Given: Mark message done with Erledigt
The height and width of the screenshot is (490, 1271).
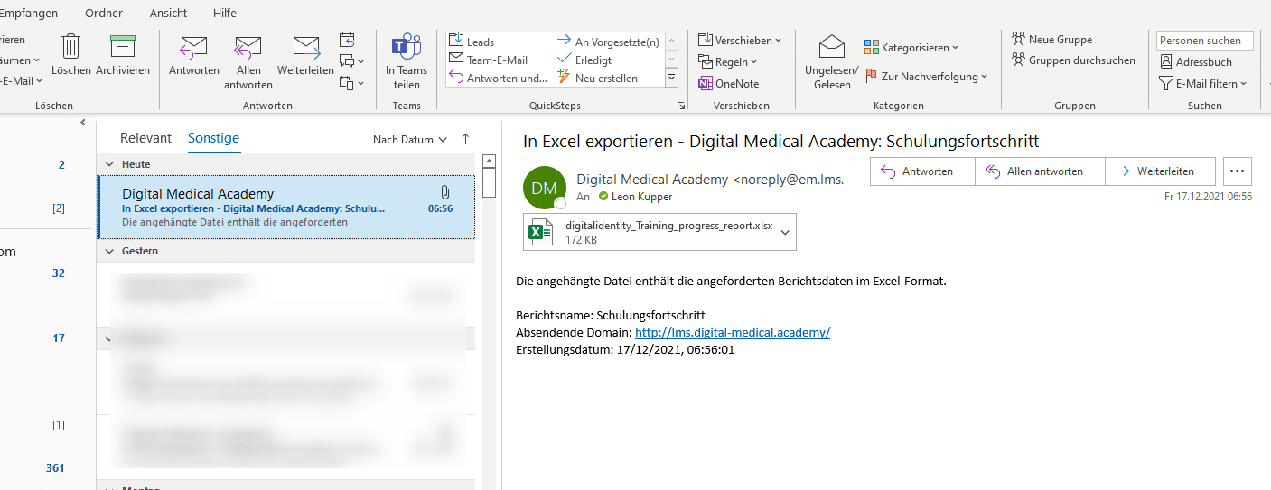Looking at the screenshot, I should tap(584, 60).
